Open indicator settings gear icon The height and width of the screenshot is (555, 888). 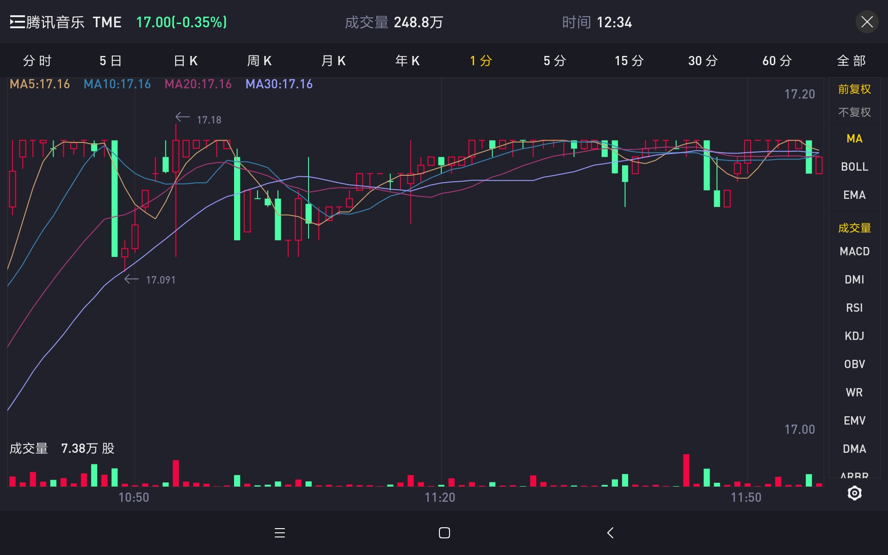pyautogui.click(x=854, y=493)
